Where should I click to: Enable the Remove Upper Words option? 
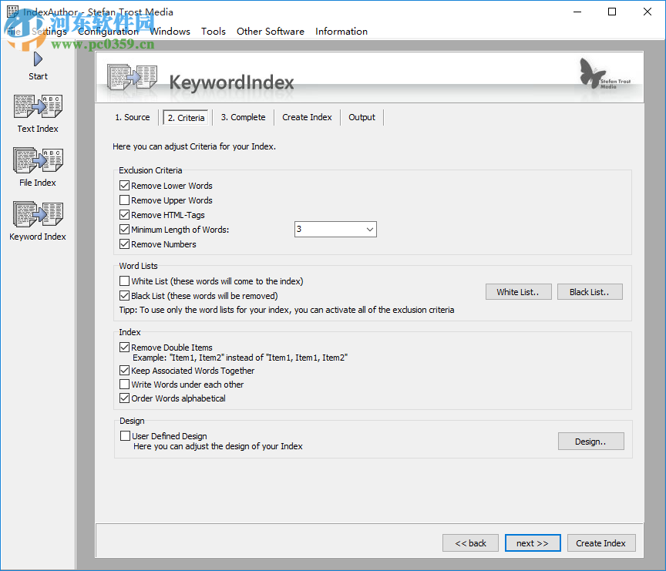pyautogui.click(x=124, y=200)
